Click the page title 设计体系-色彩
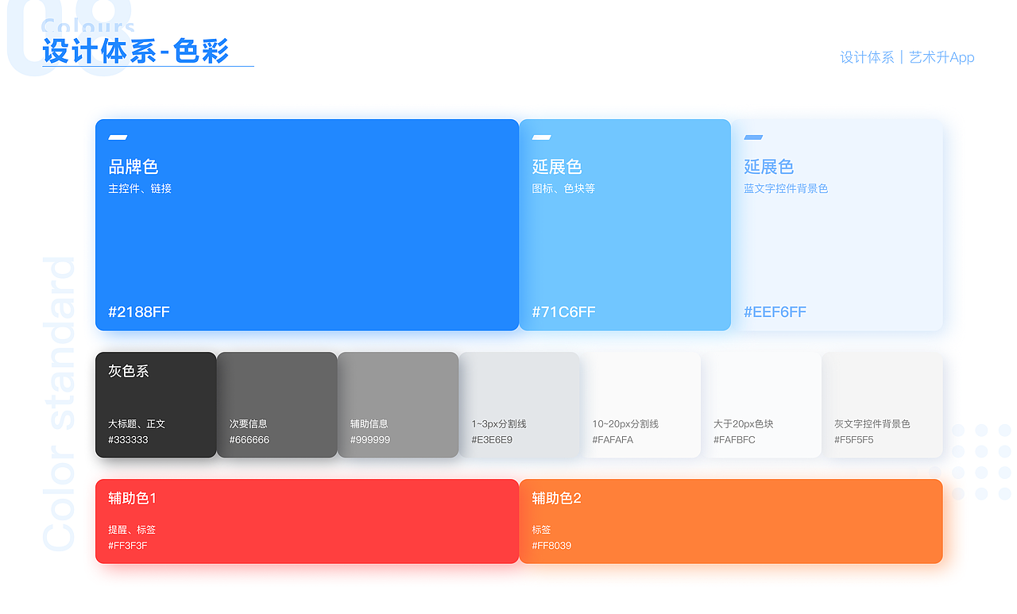Image resolution: width=1017 pixels, height=614 pixels. point(136,51)
